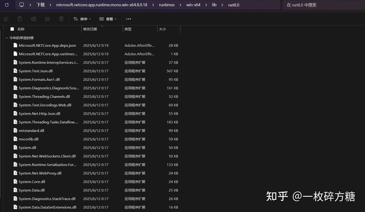365x212 pixels.
Task: Open the 排序 (Sort) dropdown
Action: coord(82,19)
